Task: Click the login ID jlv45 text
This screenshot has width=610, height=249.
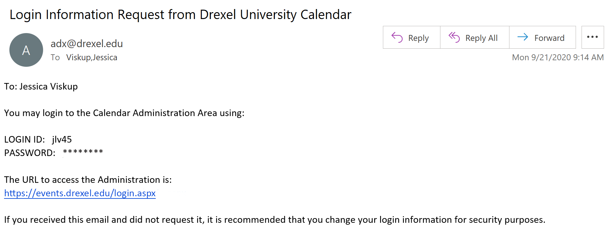Action: [x=62, y=139]
